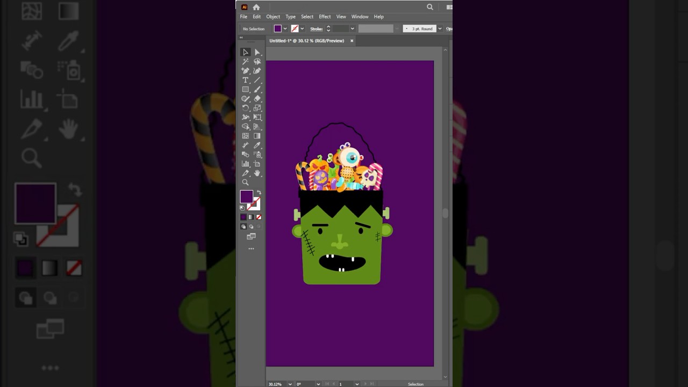Select the Zoom magnifier tool
The image size is (688, 387).
coord(246,182)
